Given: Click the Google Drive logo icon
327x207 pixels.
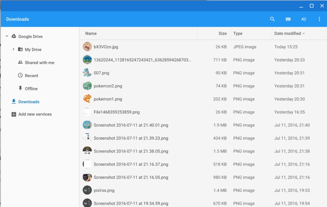Looking at the screenshot, I should point(14,36).
